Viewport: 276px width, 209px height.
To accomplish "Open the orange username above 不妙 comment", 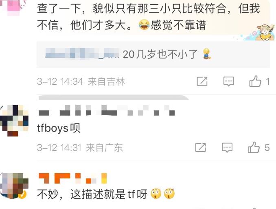I will point(73,178).
